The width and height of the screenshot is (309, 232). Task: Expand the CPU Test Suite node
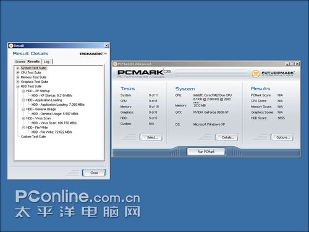[18, 72]
